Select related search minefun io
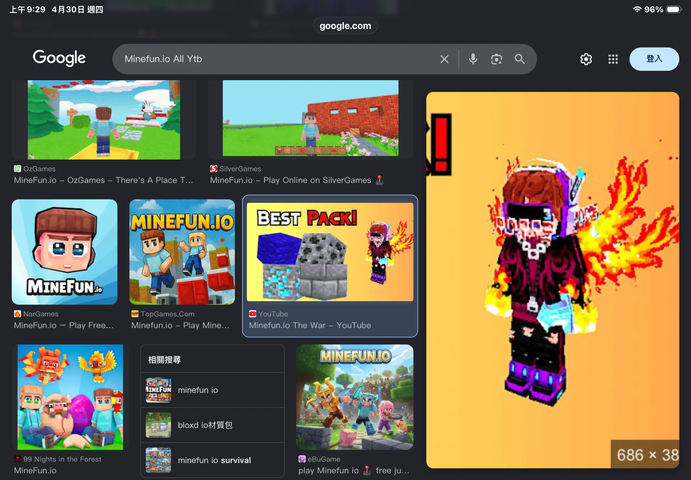 pos(212,390)
